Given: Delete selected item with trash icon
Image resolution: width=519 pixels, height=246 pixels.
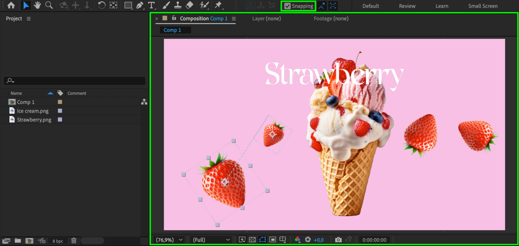Looking at the screenshot, I should pos(74,241).
